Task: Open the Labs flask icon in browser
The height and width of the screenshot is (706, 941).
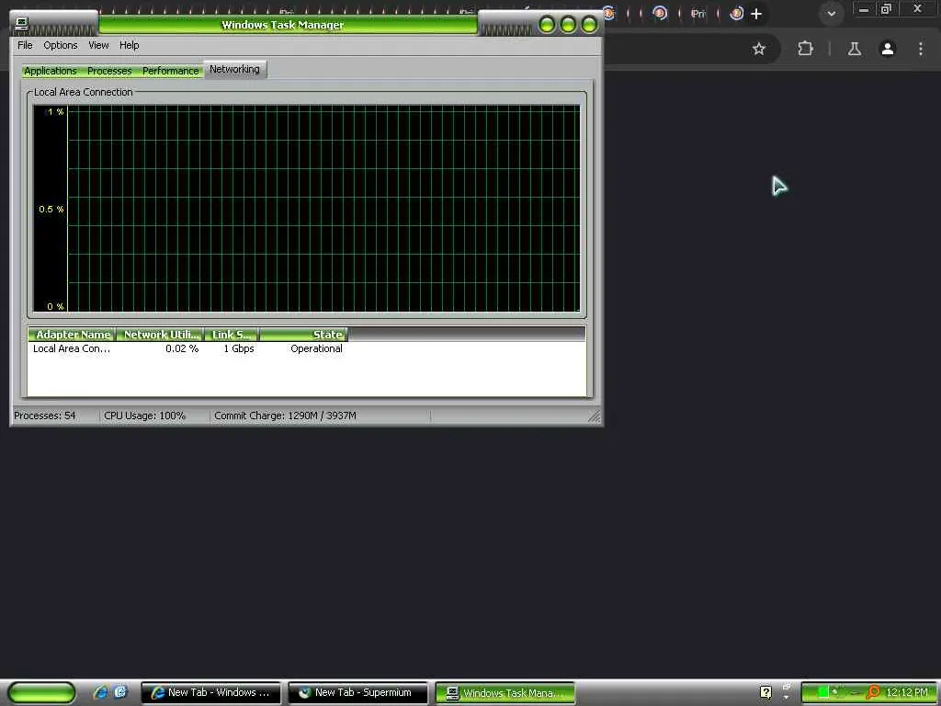Action: coord(855,49)
